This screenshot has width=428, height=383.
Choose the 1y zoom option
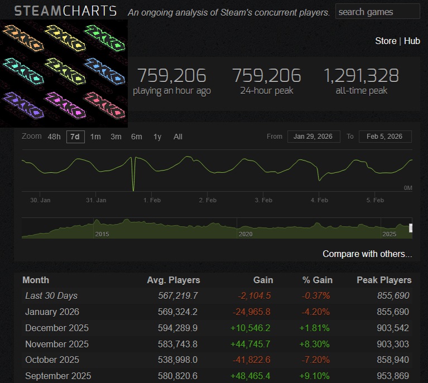coord(157,137)
